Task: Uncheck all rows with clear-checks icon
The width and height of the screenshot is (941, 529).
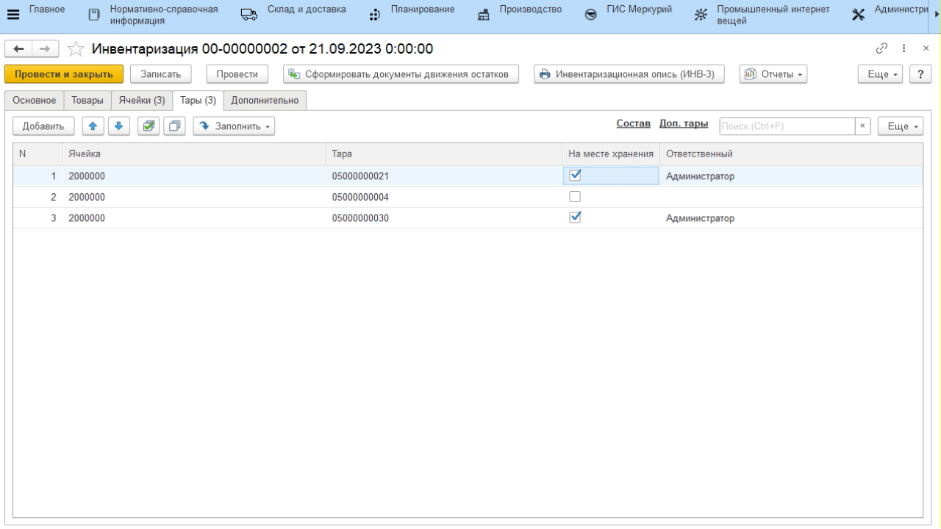Action: pyautogui.click(x=175, y=126)
